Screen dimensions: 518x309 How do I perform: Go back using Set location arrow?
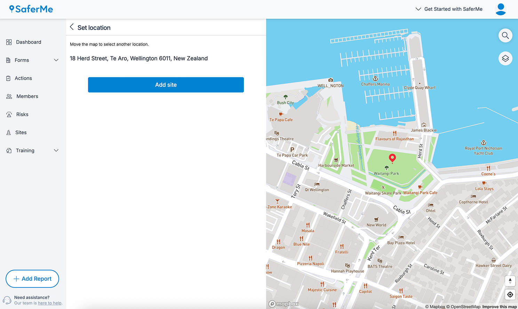click(x=72, y=27)
